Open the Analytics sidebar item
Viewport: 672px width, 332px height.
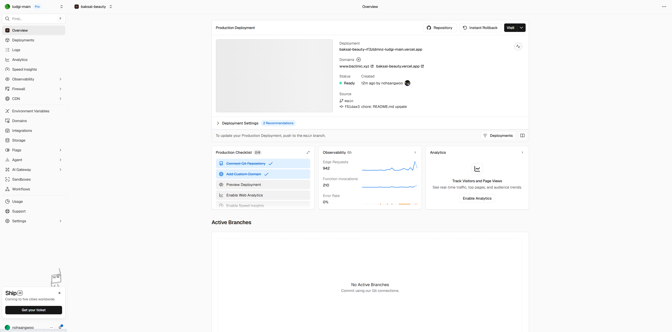click(34, 60)
